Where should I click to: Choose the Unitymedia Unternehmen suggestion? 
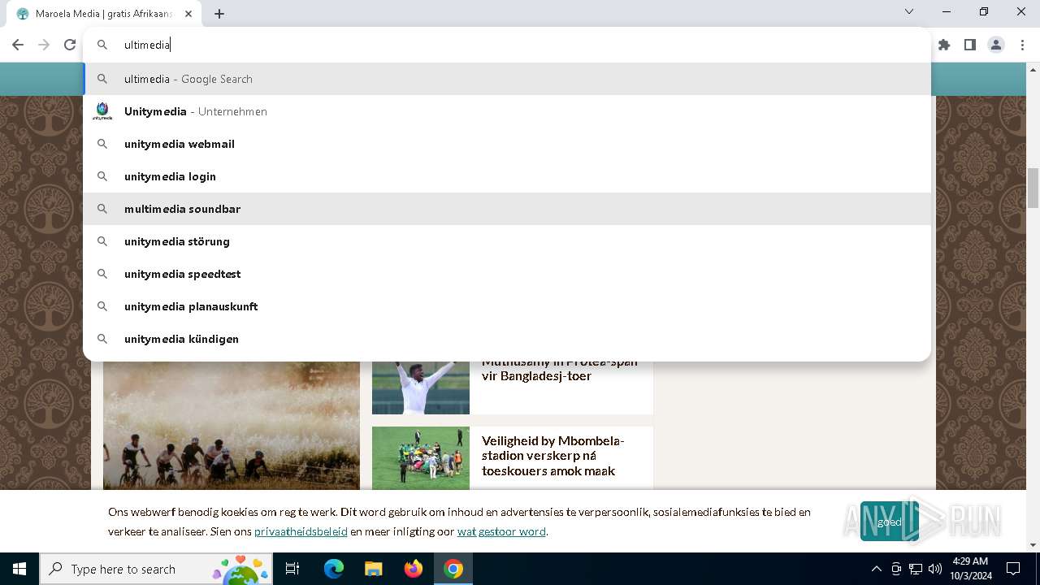pyautogui.click(x=507, y=111)
